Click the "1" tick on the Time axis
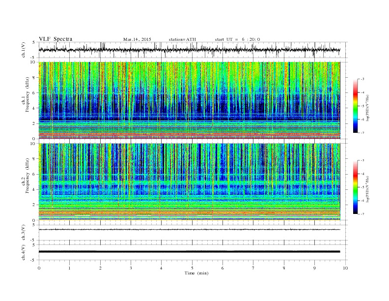Image resolution: width=389 pixels, height=301 pixels. point(69,268)
